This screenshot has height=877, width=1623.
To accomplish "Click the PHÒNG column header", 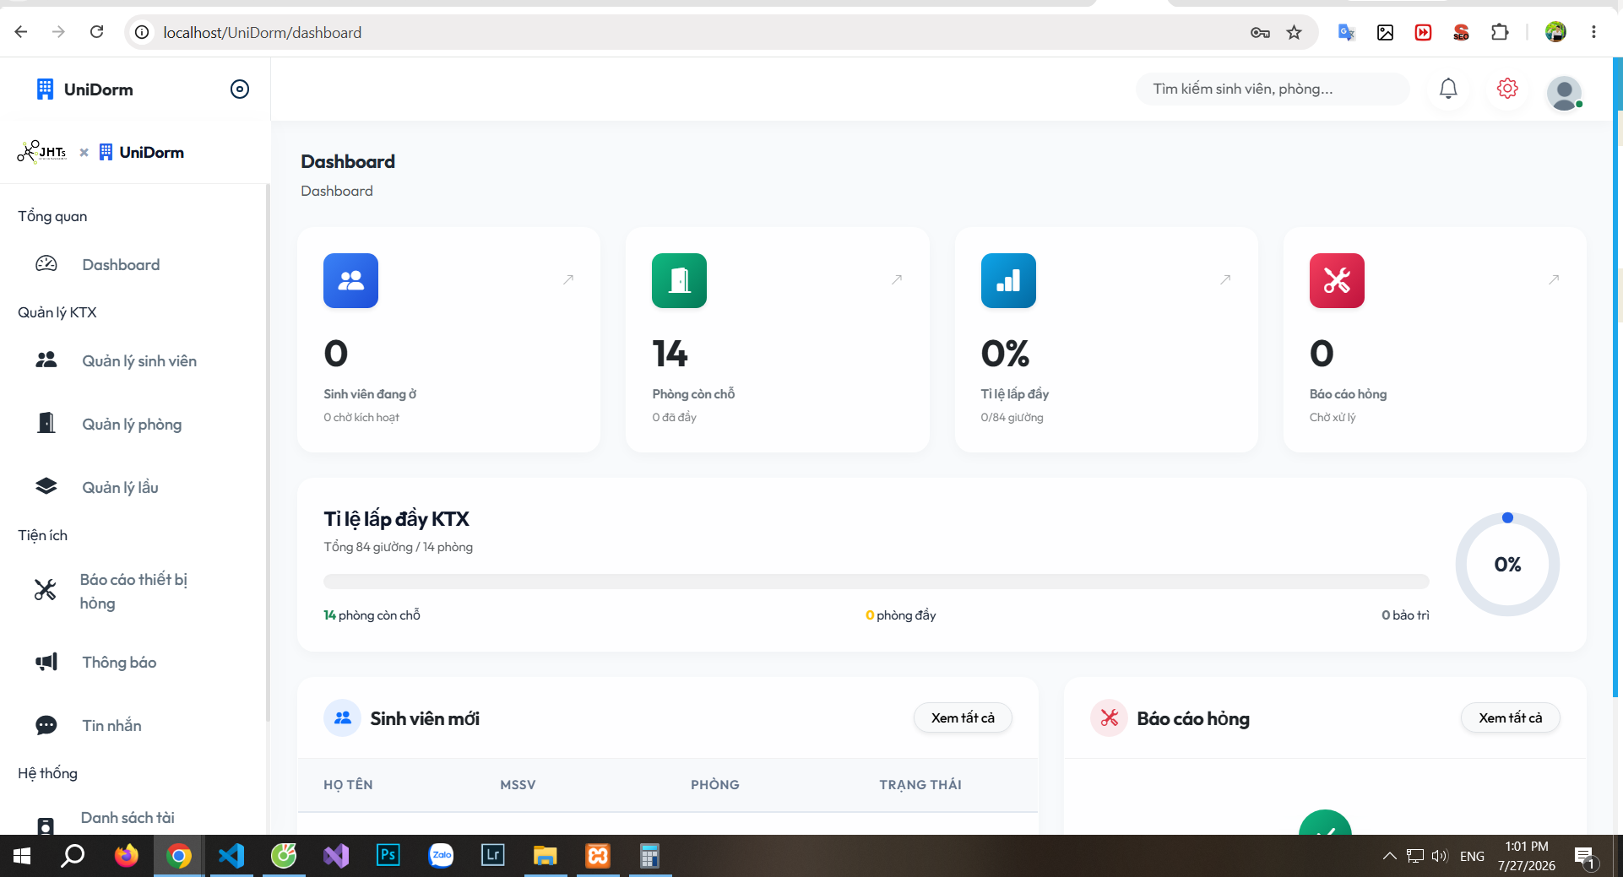I will coord(714,785).
